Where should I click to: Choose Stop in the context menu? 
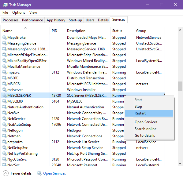pos(149,107)
